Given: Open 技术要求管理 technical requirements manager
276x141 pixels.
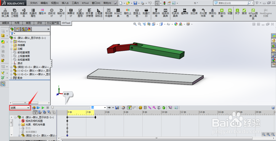Looking at the screenshot, I should tap(89, 13).
